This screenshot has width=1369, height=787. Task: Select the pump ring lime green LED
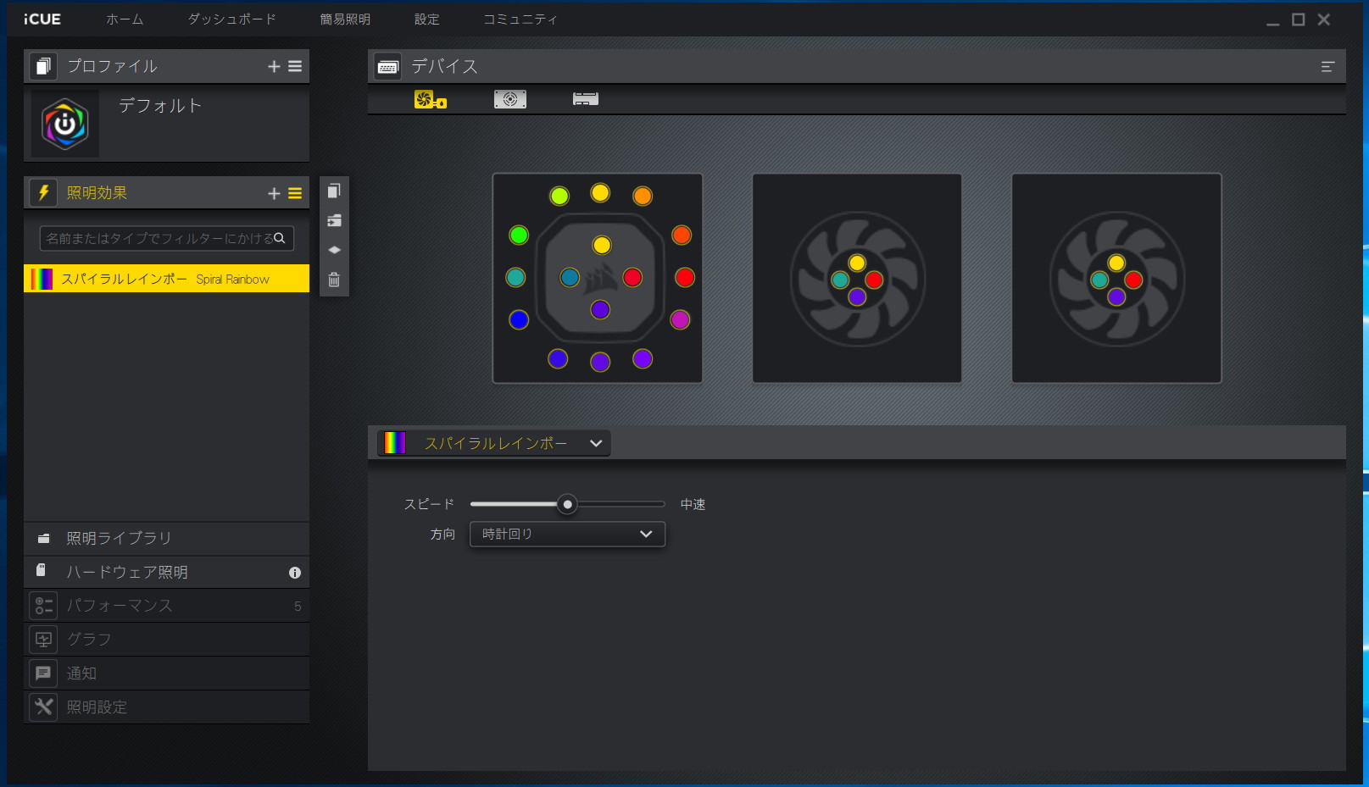(559, 197)
